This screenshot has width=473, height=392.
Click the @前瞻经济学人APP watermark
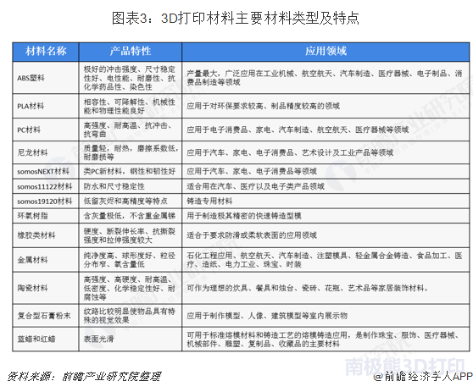[423, 376]
